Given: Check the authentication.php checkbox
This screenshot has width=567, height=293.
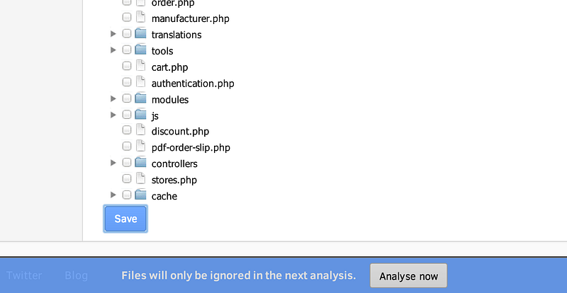Looking at the screenshot, I should 127,82.
